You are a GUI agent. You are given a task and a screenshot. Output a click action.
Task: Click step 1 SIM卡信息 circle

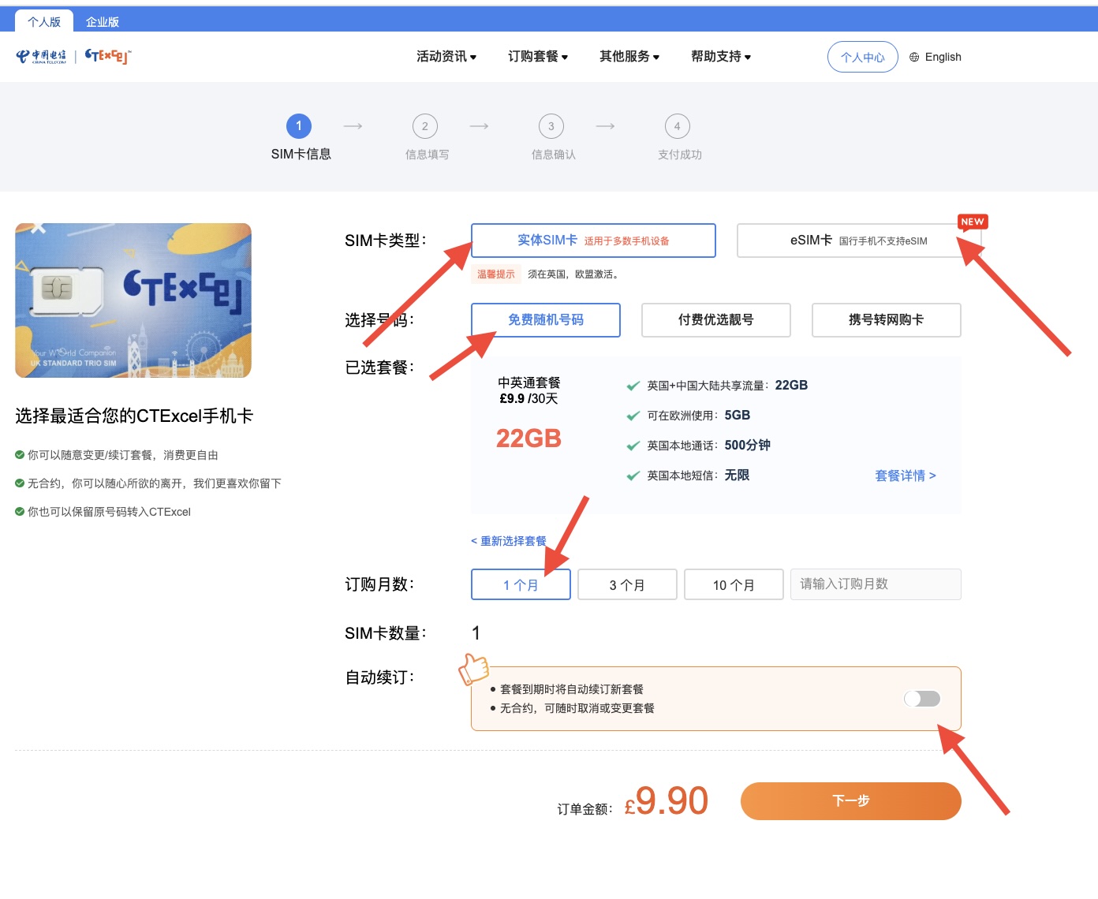click(x=299, y=126)
